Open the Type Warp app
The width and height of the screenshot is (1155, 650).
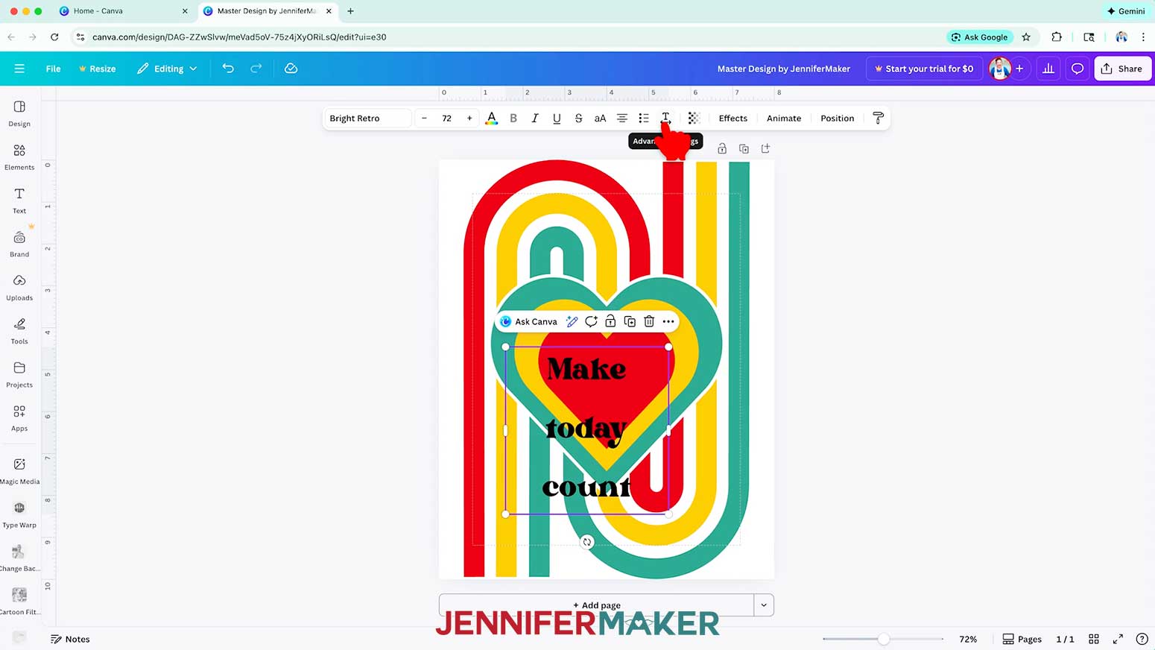tap(19, 514)
